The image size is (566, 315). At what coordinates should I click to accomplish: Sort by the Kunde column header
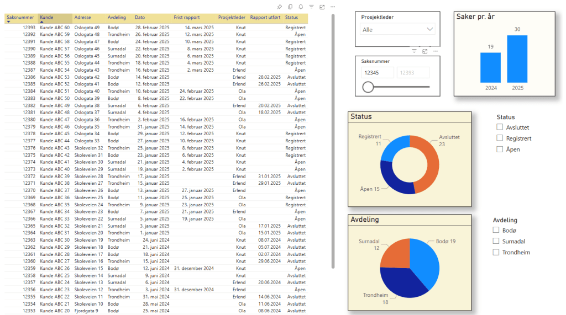click(x=47, y=18)
